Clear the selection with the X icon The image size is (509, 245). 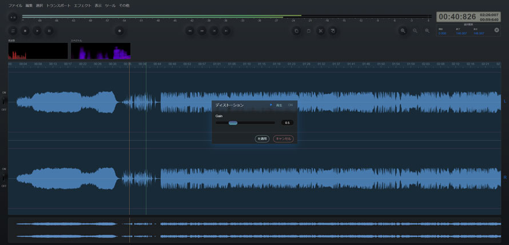point(496,30)
